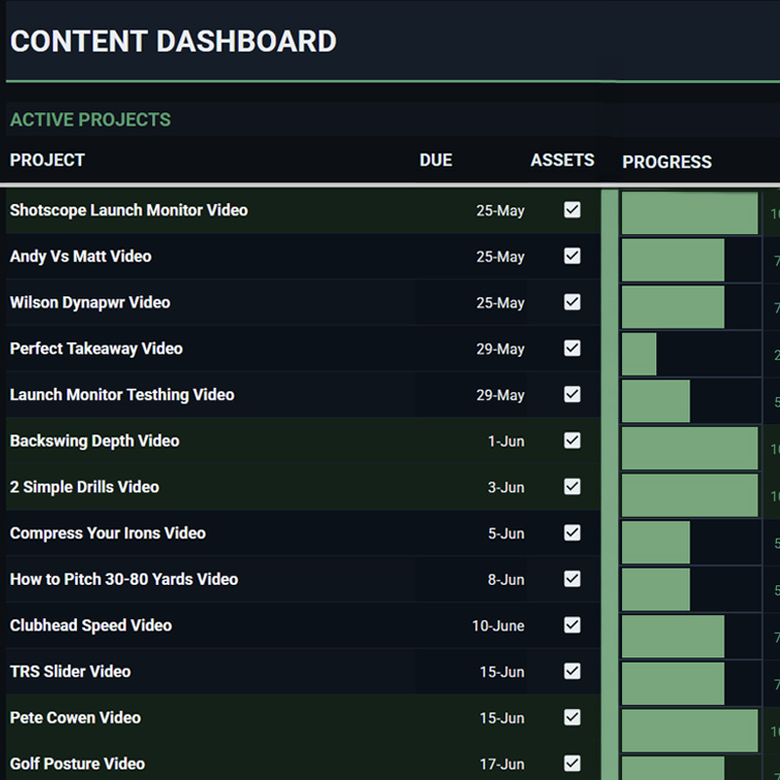Select the 25-May due date for Andy Vs Matt

coord(500,257)
